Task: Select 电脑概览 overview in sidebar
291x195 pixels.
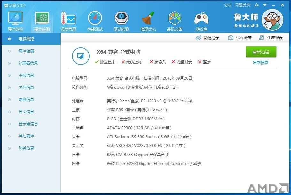Action: coord(31,39)
